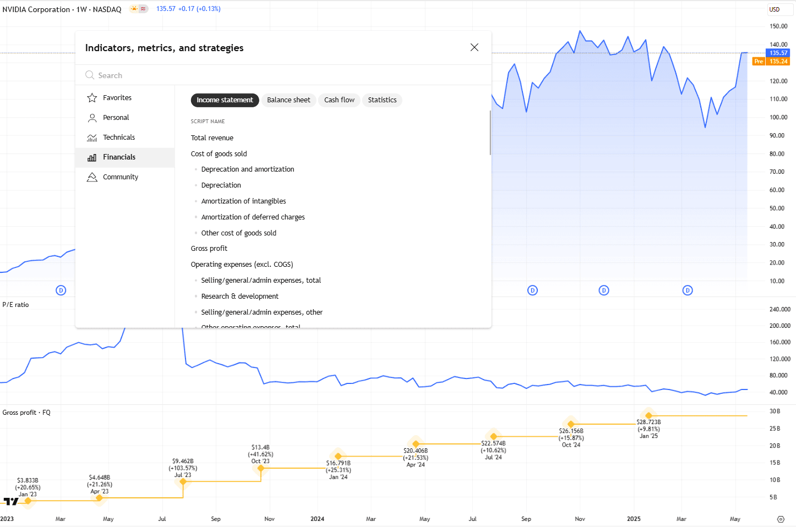Screen dimensions: 796x527
Task: Click dividend D marker below November
Action: [604, 290]
